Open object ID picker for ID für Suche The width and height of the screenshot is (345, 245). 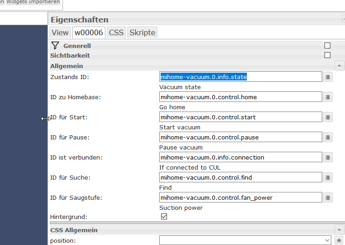(x=328, y=177)
